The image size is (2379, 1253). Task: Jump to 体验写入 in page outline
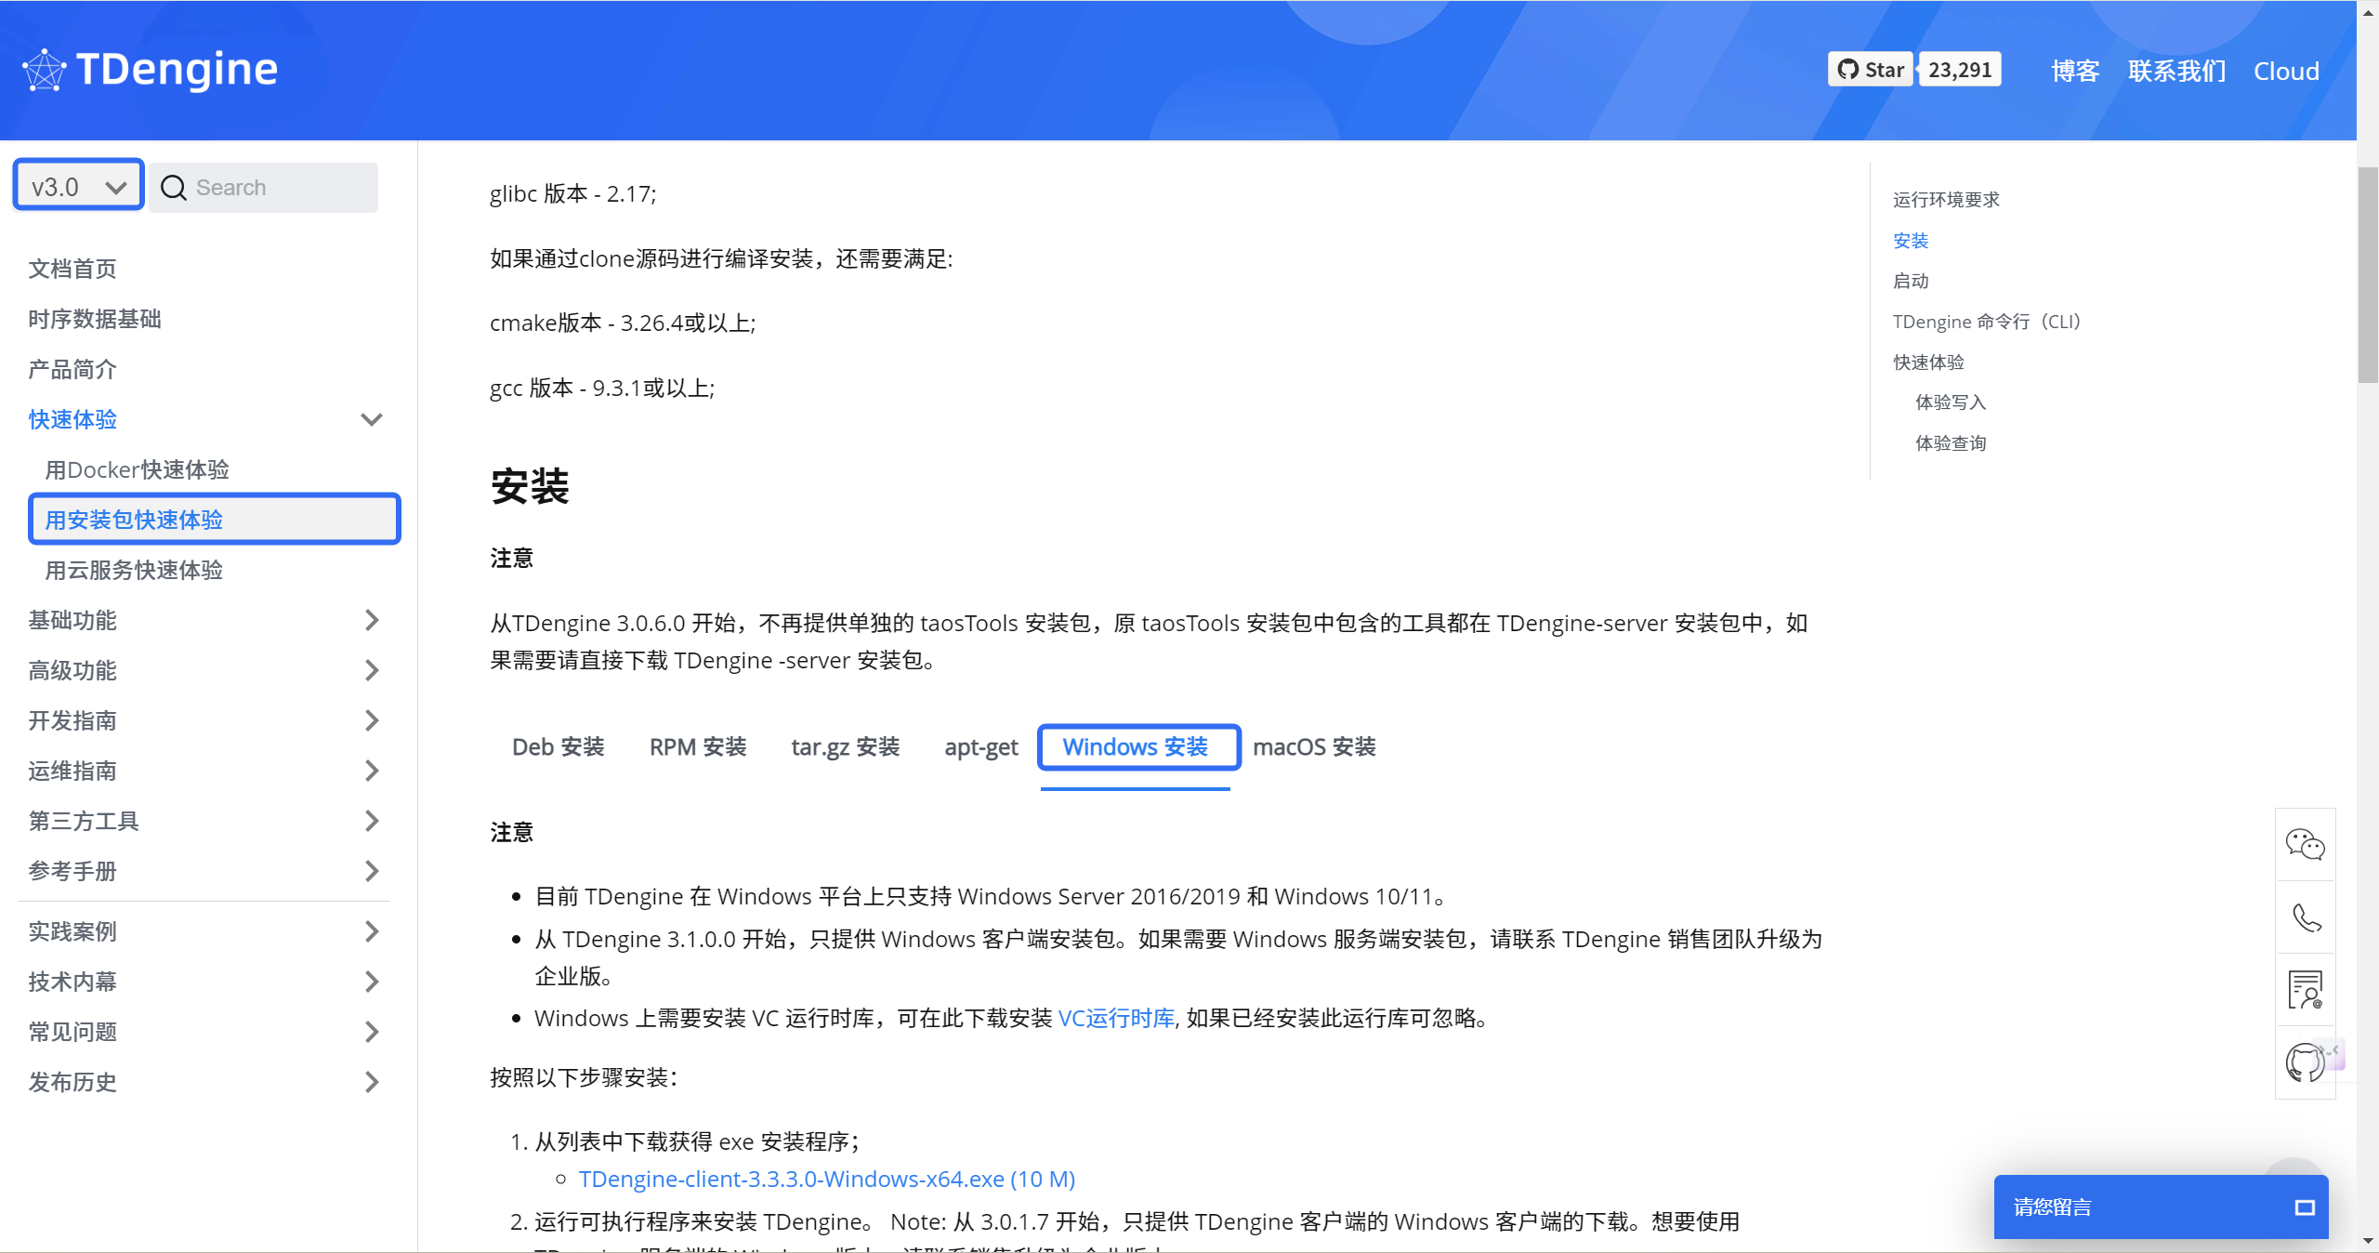point(1951,402)
